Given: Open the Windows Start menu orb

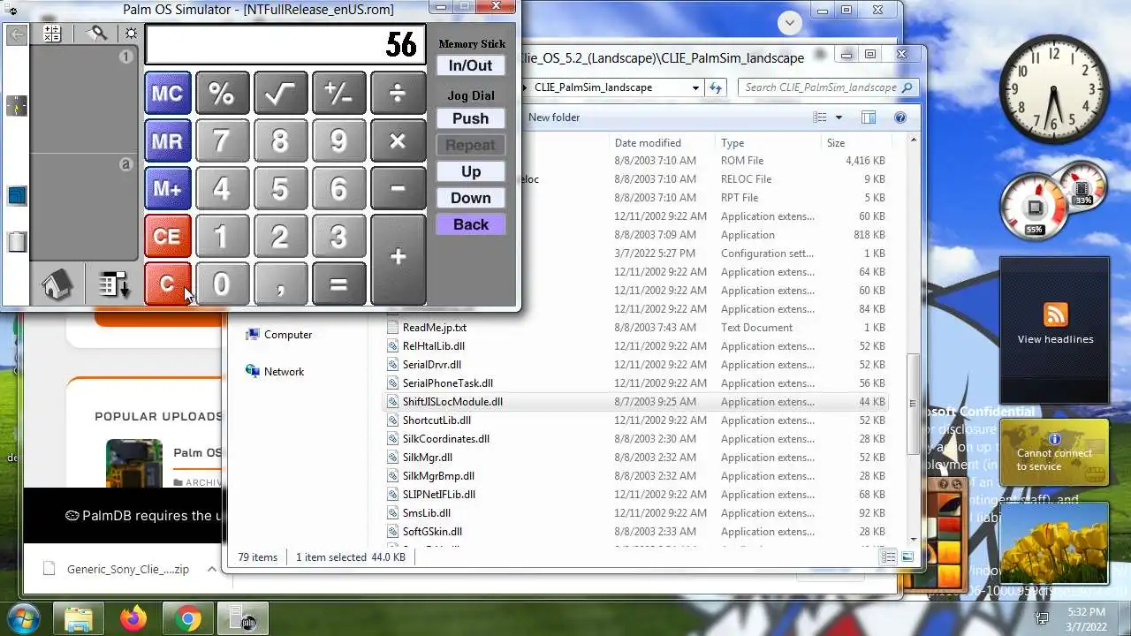Looking at the screenshot, I should 23,617.
